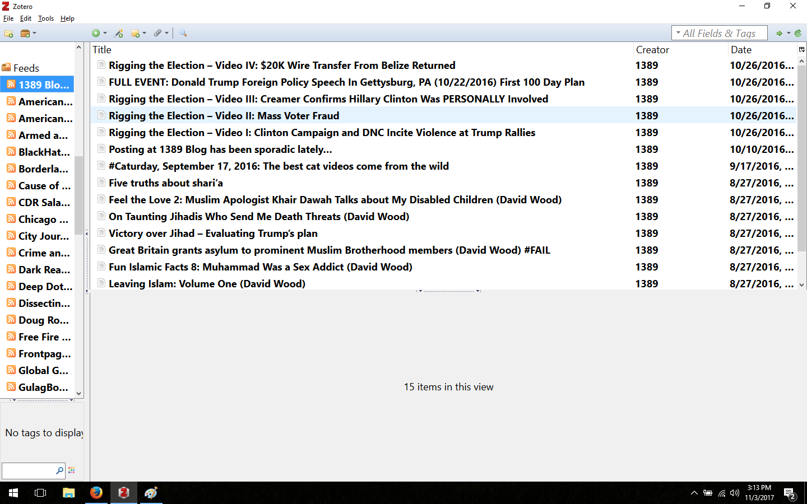This screenshot has width=807, height=504.
Task: Select 'Victory over Jihad – Evaluating Trump's plan' item
Action: click(443, 234)
